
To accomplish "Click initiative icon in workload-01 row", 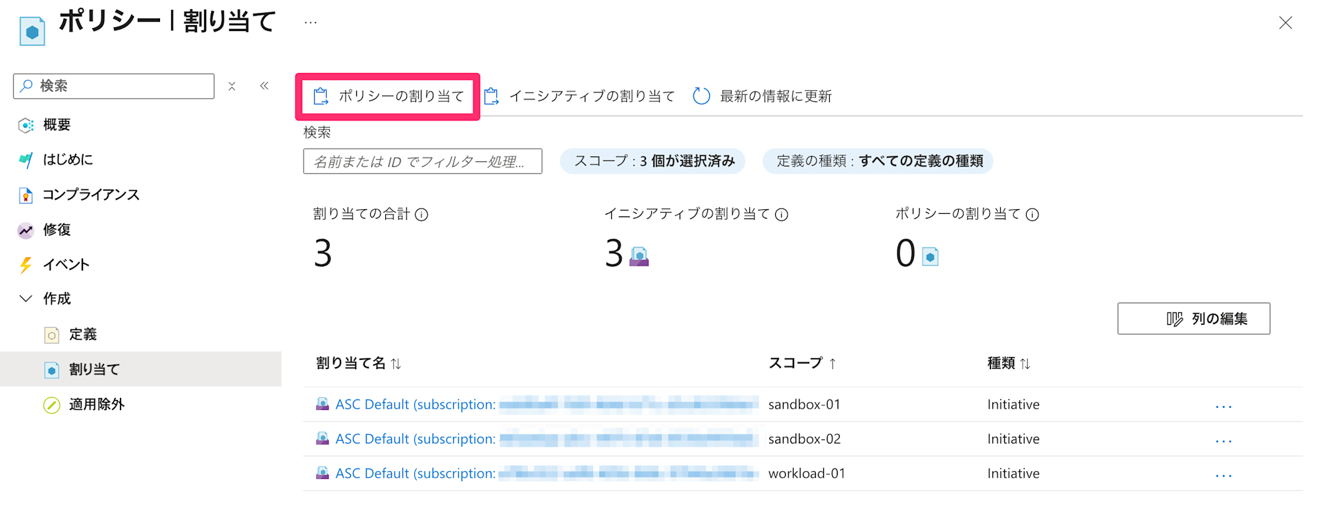I will [322, 473].
